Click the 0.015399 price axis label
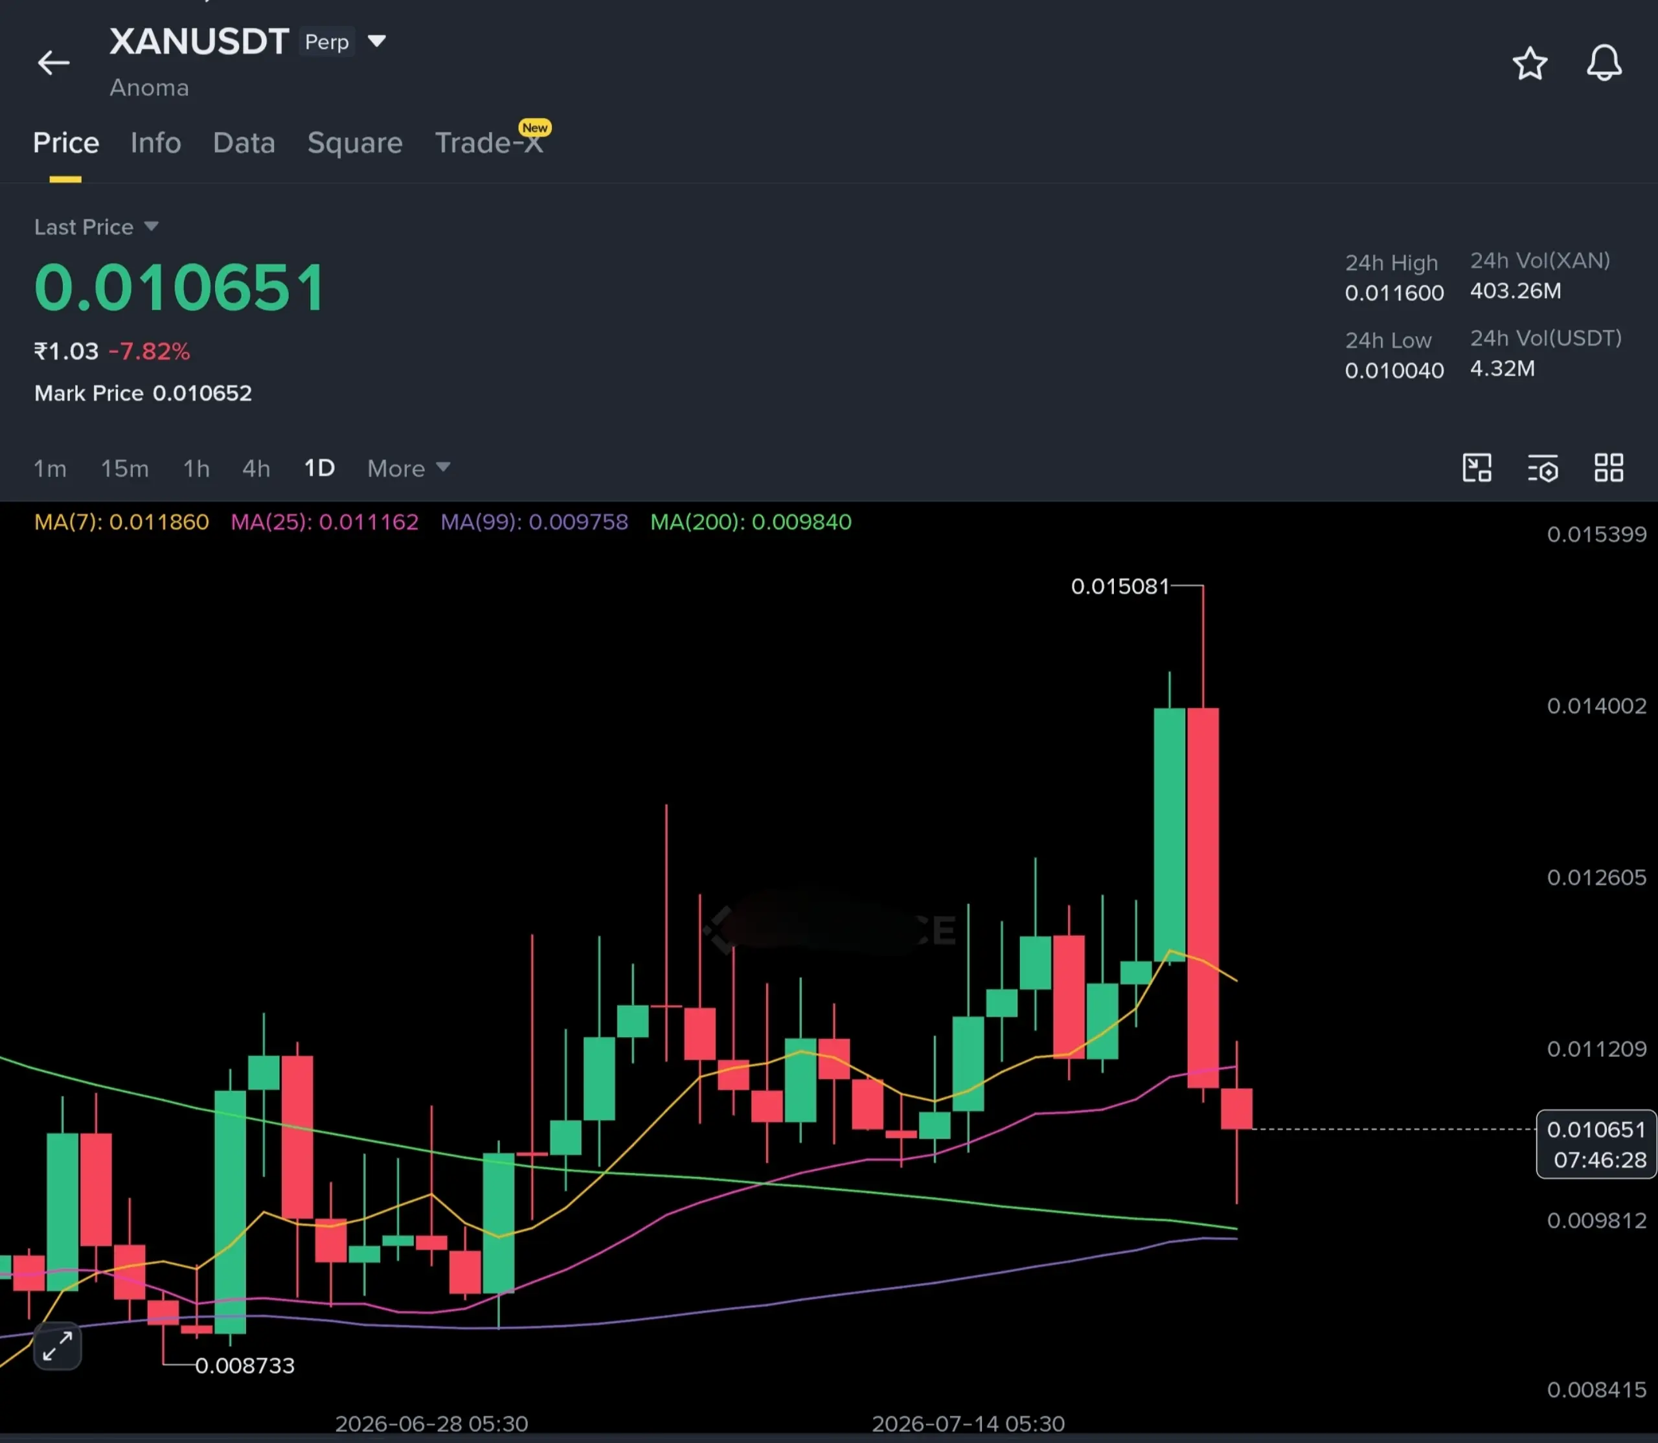 [x=1596, y=535]
